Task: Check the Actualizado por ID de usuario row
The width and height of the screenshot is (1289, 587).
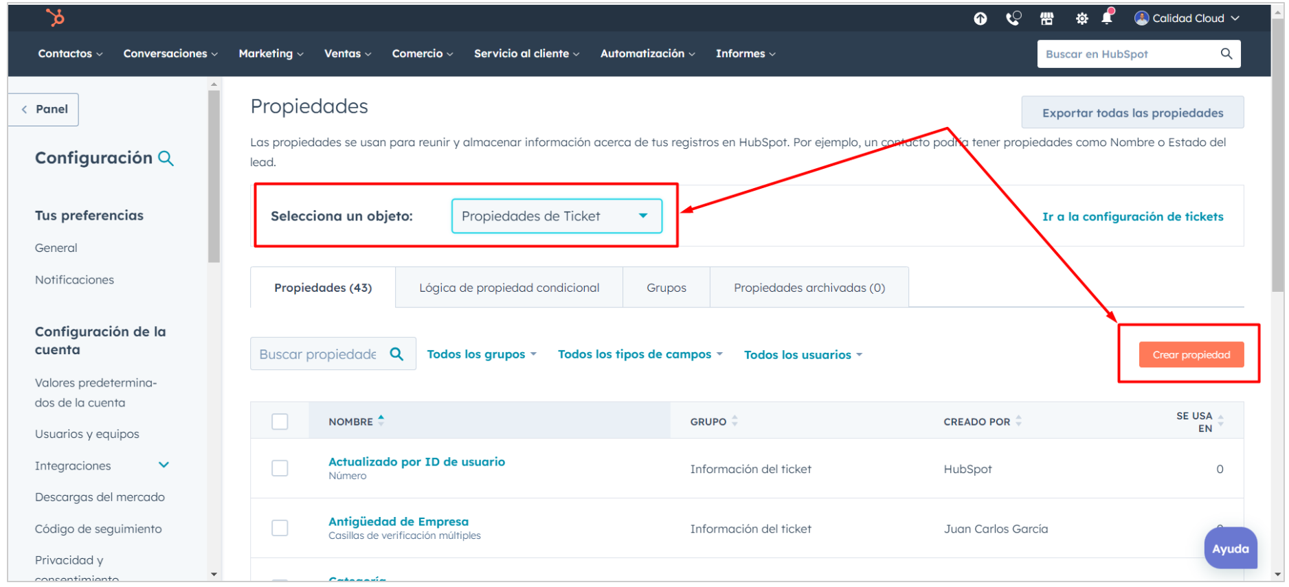Action: tap(280, 468)
